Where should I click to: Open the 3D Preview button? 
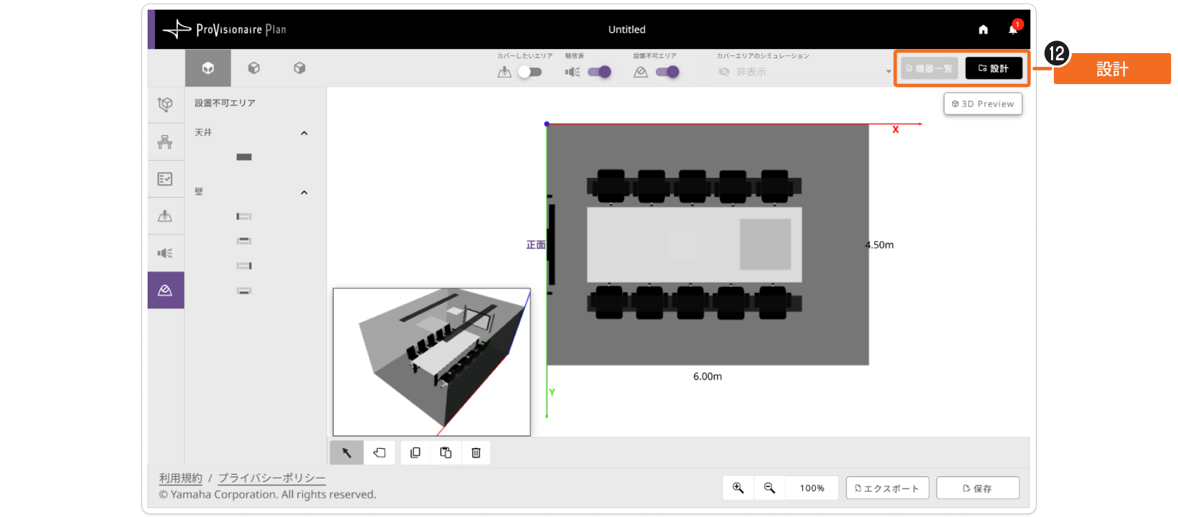983,104
